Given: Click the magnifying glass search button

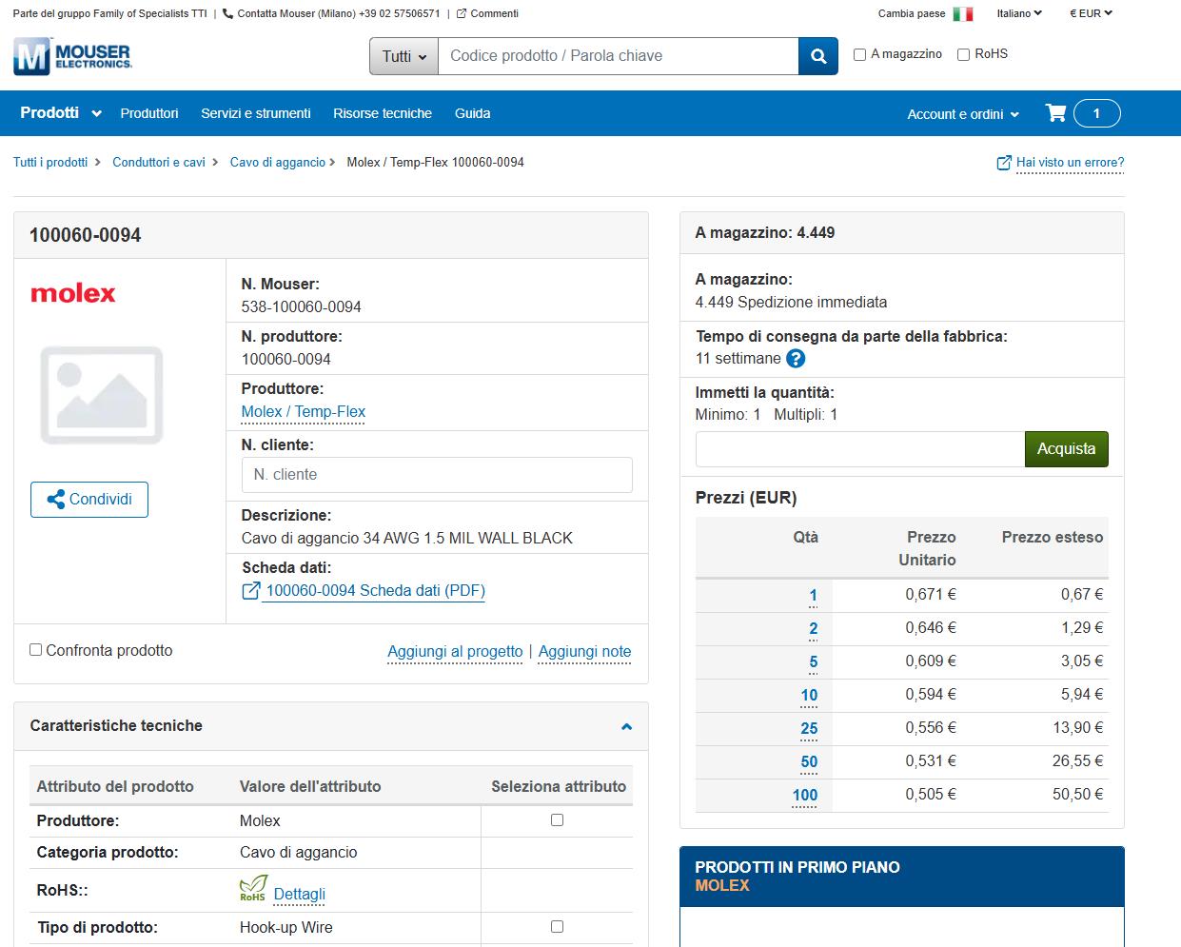Looking at the screenshot, I should coord(818,56).
